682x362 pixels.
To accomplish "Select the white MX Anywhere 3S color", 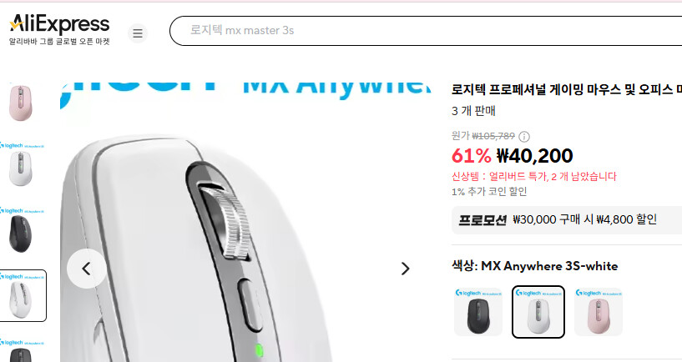I will (538, 312).
